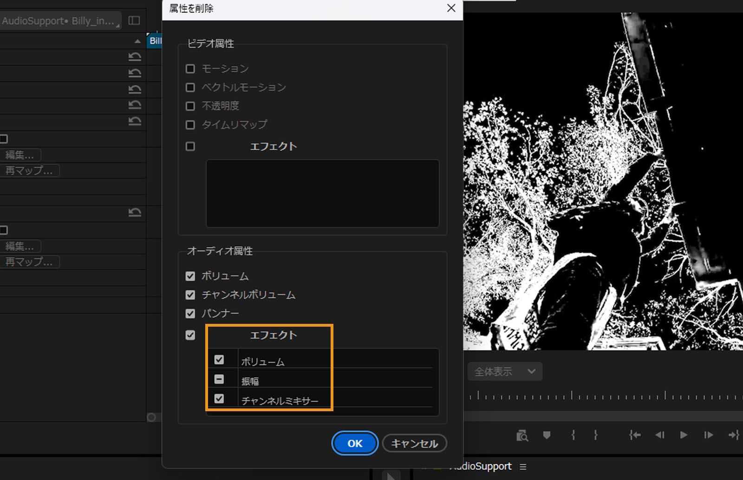
Task: Open the AudioSupport panel menu icon
Action: coord(523,467)
